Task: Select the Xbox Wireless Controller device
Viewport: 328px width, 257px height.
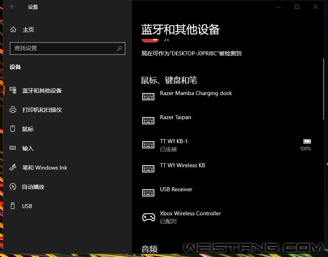Action: pyautogui.click(x=227, y=217)
